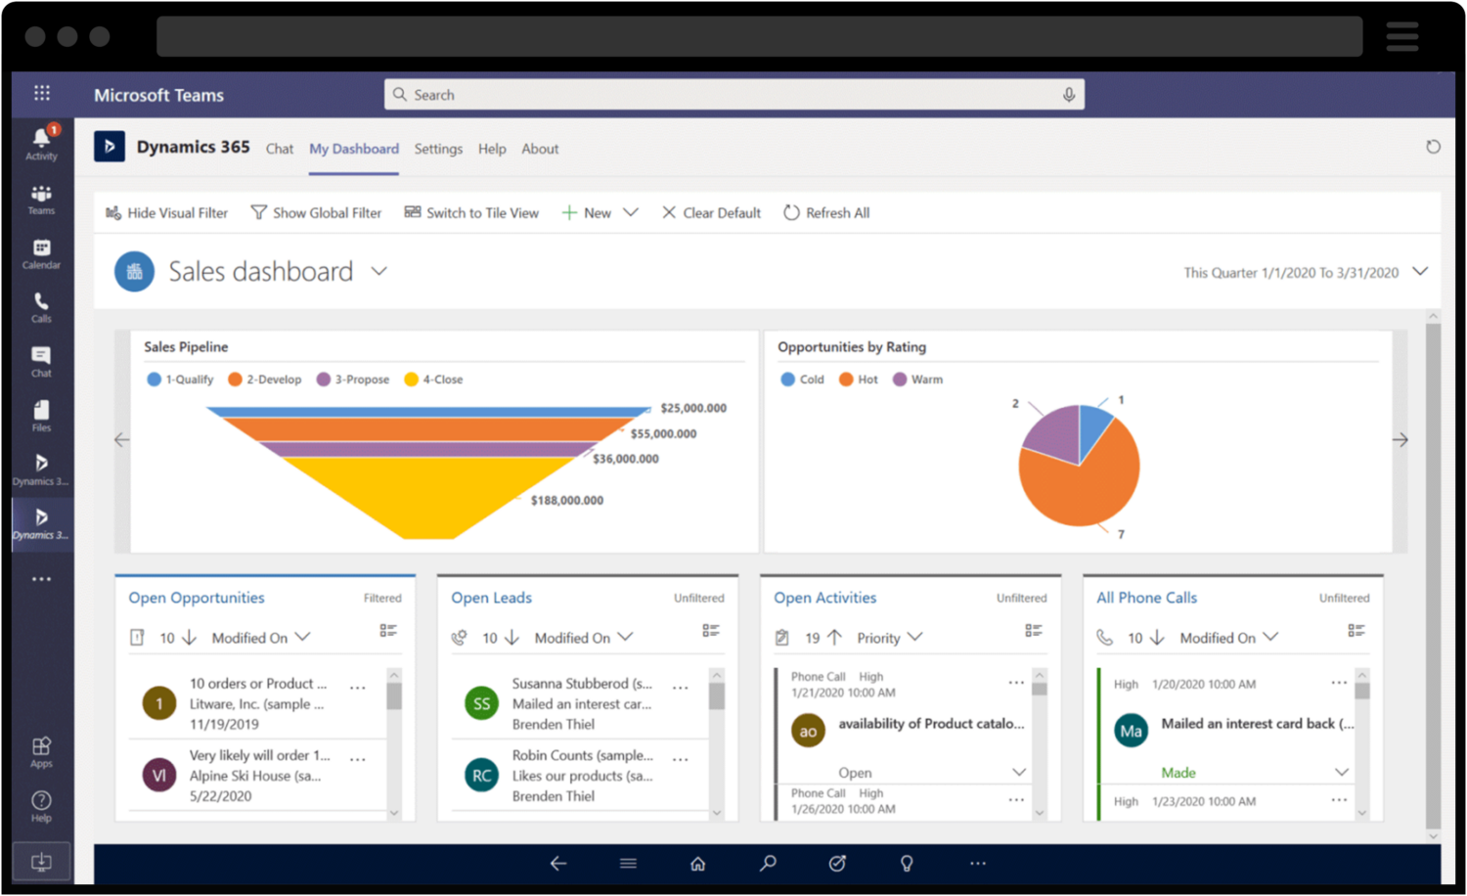
Task: Open the Sales dashboard selector dropdown
Action: click(379, 271)
